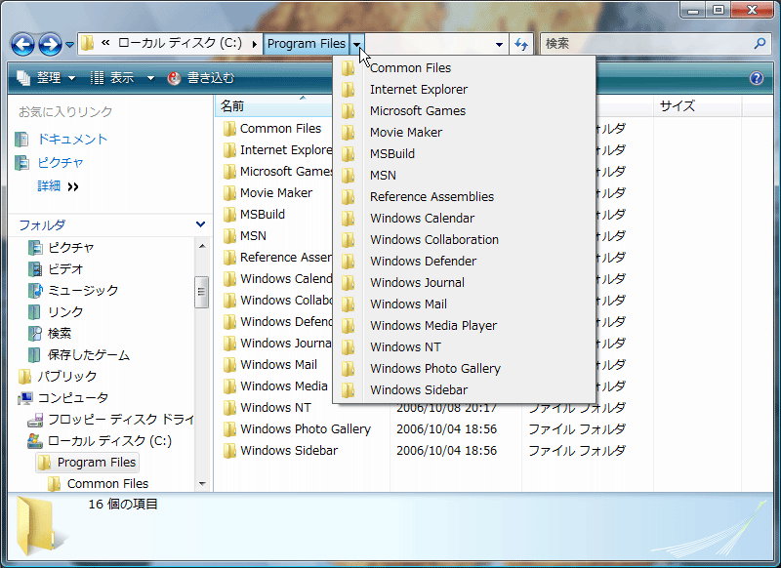Click the ローカル ディスク (C:) breadcrumb
This screenshot has width=781, height=568.
pos(180,43)
